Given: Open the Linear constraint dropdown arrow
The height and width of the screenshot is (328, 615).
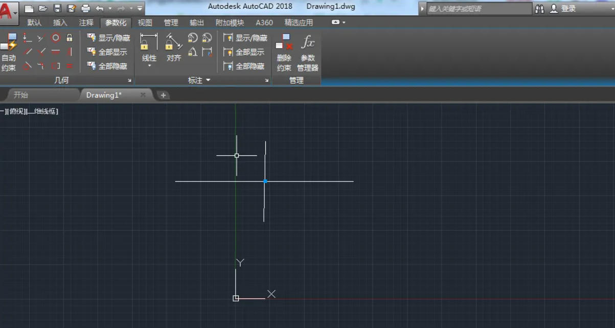Looking at the screenshot, I should point(149,64).
